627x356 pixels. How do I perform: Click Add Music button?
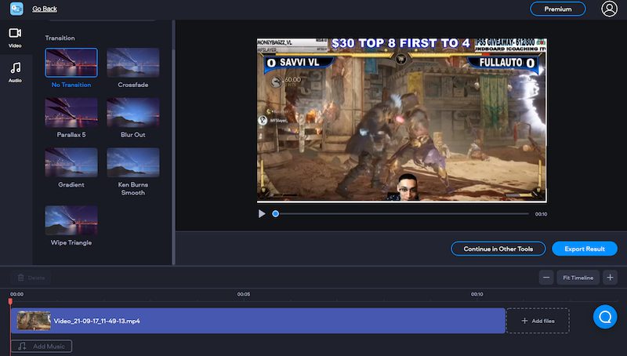42,347
